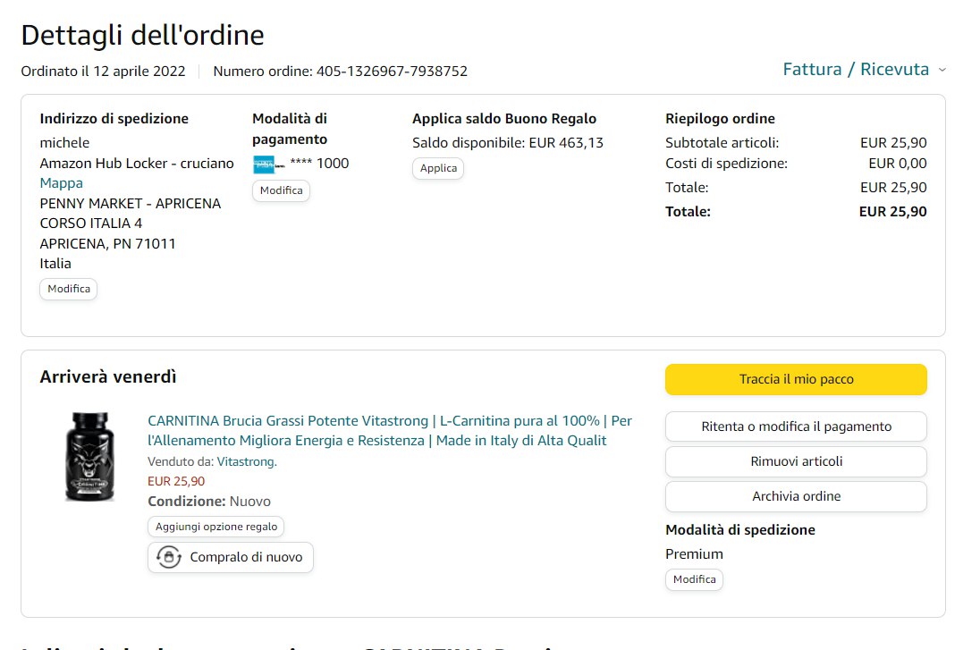The height and width of the screenshot is (650, 980).
Task: Click the PENNY MARKET - APRICENA address line
Action: point(131,204)
